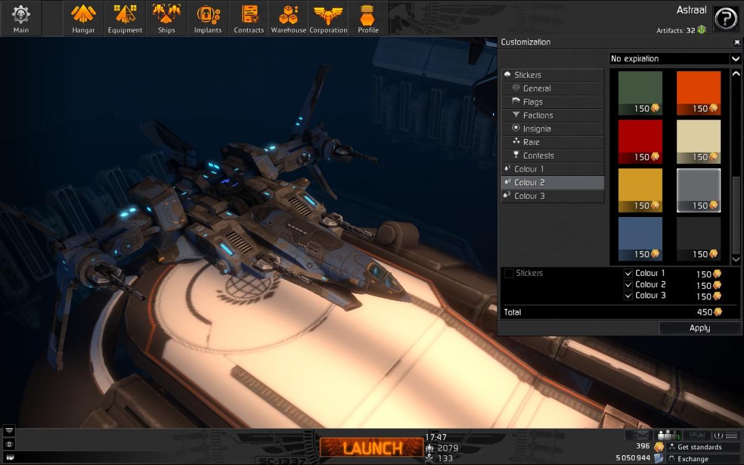The image size is (744, 465).
Task: Click the 5 050 944 credits balance
Action: coord(632,458)
